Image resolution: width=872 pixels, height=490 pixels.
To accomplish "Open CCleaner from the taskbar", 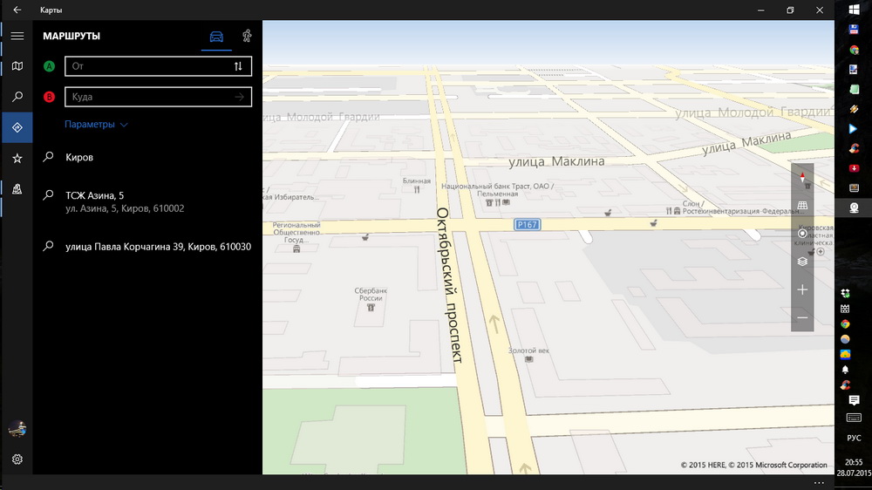I will coord(854,148).
